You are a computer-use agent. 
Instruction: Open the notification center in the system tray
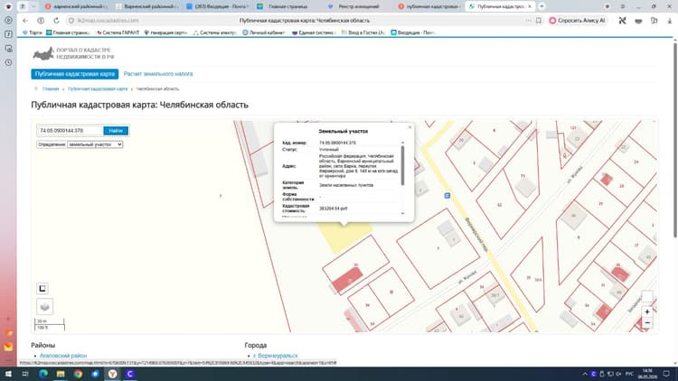[666, 374]
